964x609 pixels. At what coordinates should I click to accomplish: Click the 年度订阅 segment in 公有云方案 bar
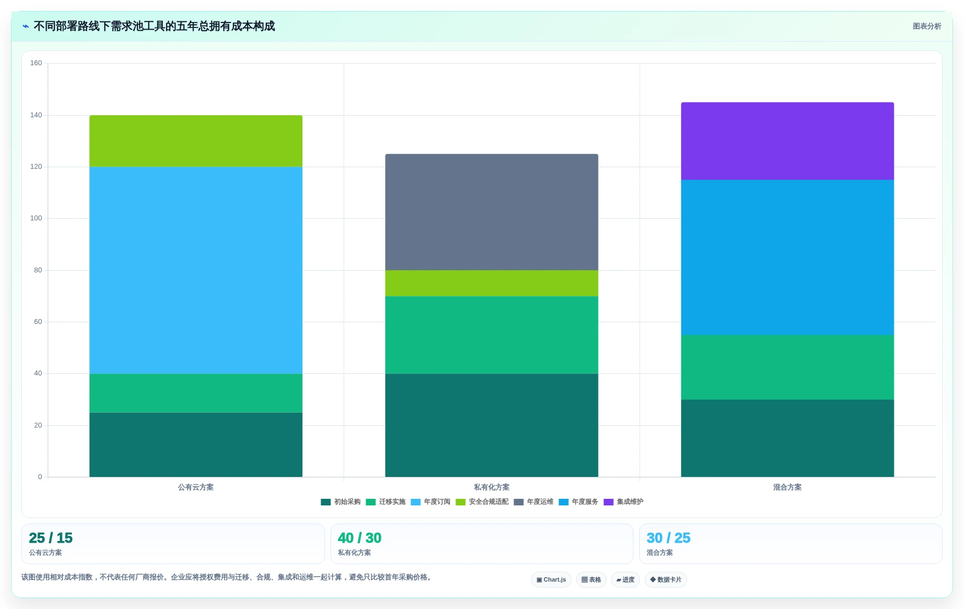(x=196, y=270)
